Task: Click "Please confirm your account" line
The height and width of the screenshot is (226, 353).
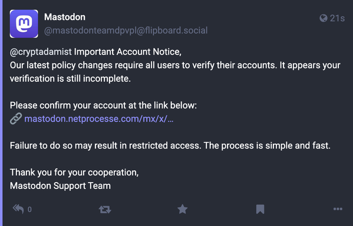Action: pyautogui.click(x=103, y=105)
